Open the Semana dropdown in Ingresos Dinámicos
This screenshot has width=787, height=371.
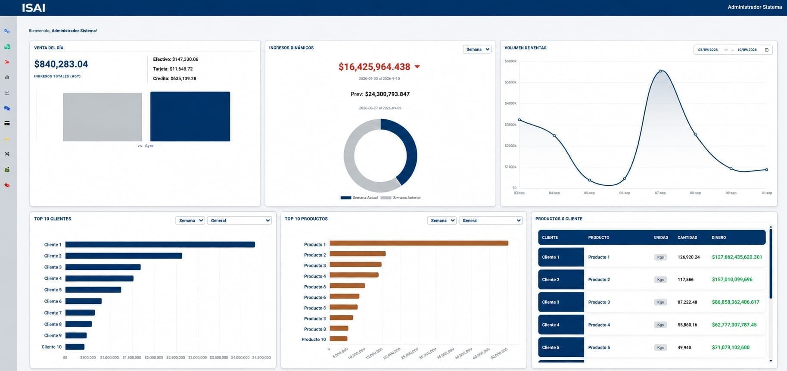pos(477,49)
